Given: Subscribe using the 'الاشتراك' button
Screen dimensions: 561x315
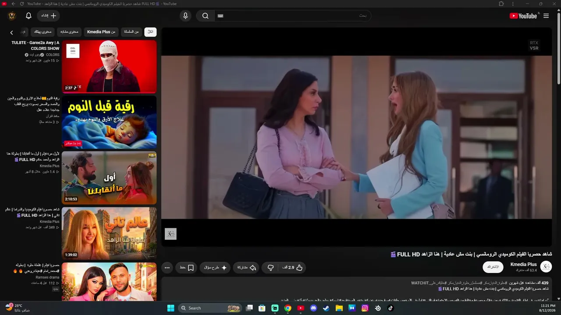Looking at the screenshot, I should coord(493,267).
